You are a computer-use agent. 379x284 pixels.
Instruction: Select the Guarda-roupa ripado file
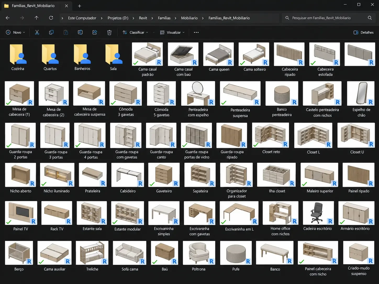(232, 141)
